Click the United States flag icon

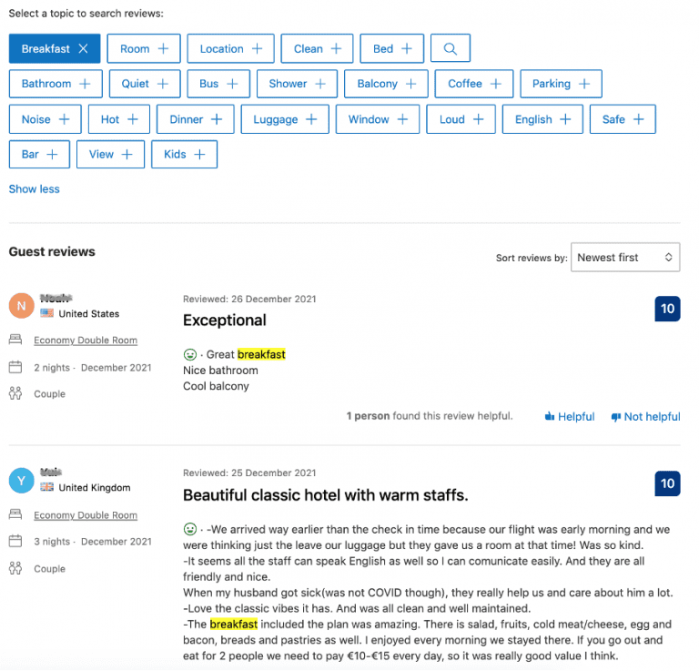[47, 313]
